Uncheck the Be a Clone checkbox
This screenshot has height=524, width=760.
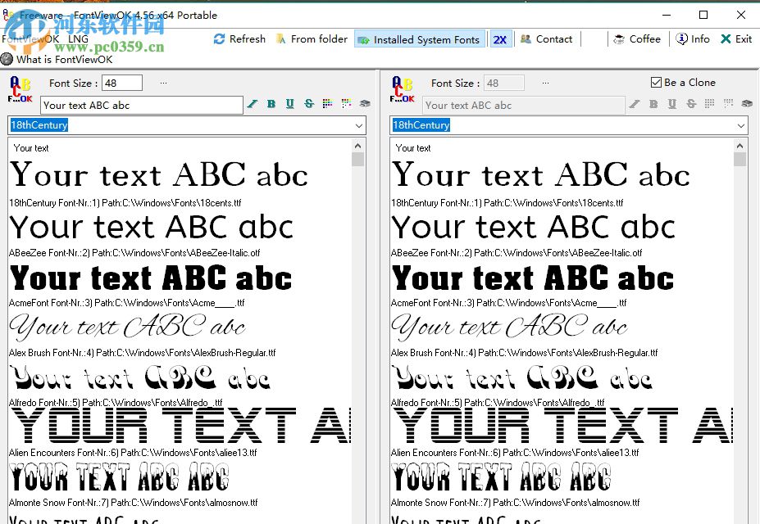[x=656, y=83]
